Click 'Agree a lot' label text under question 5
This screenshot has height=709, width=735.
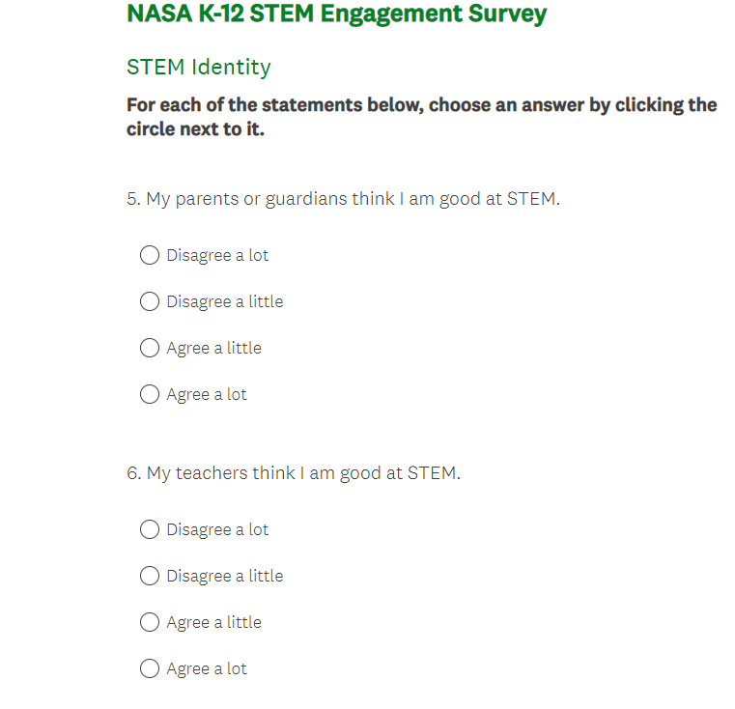point(207,394)
